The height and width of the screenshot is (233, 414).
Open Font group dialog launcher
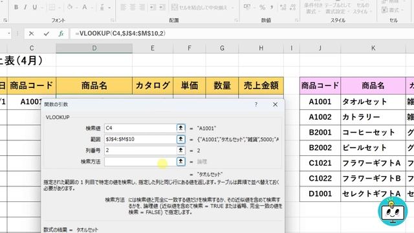coord(112,20)
